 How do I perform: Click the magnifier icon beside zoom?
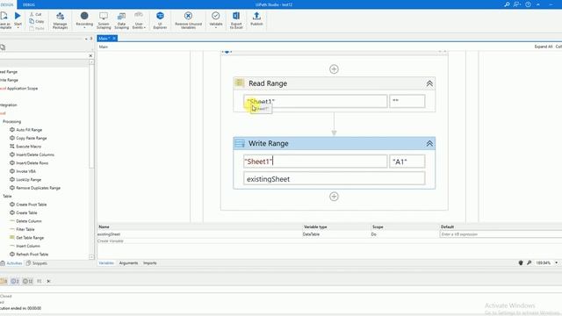point(529,263)
